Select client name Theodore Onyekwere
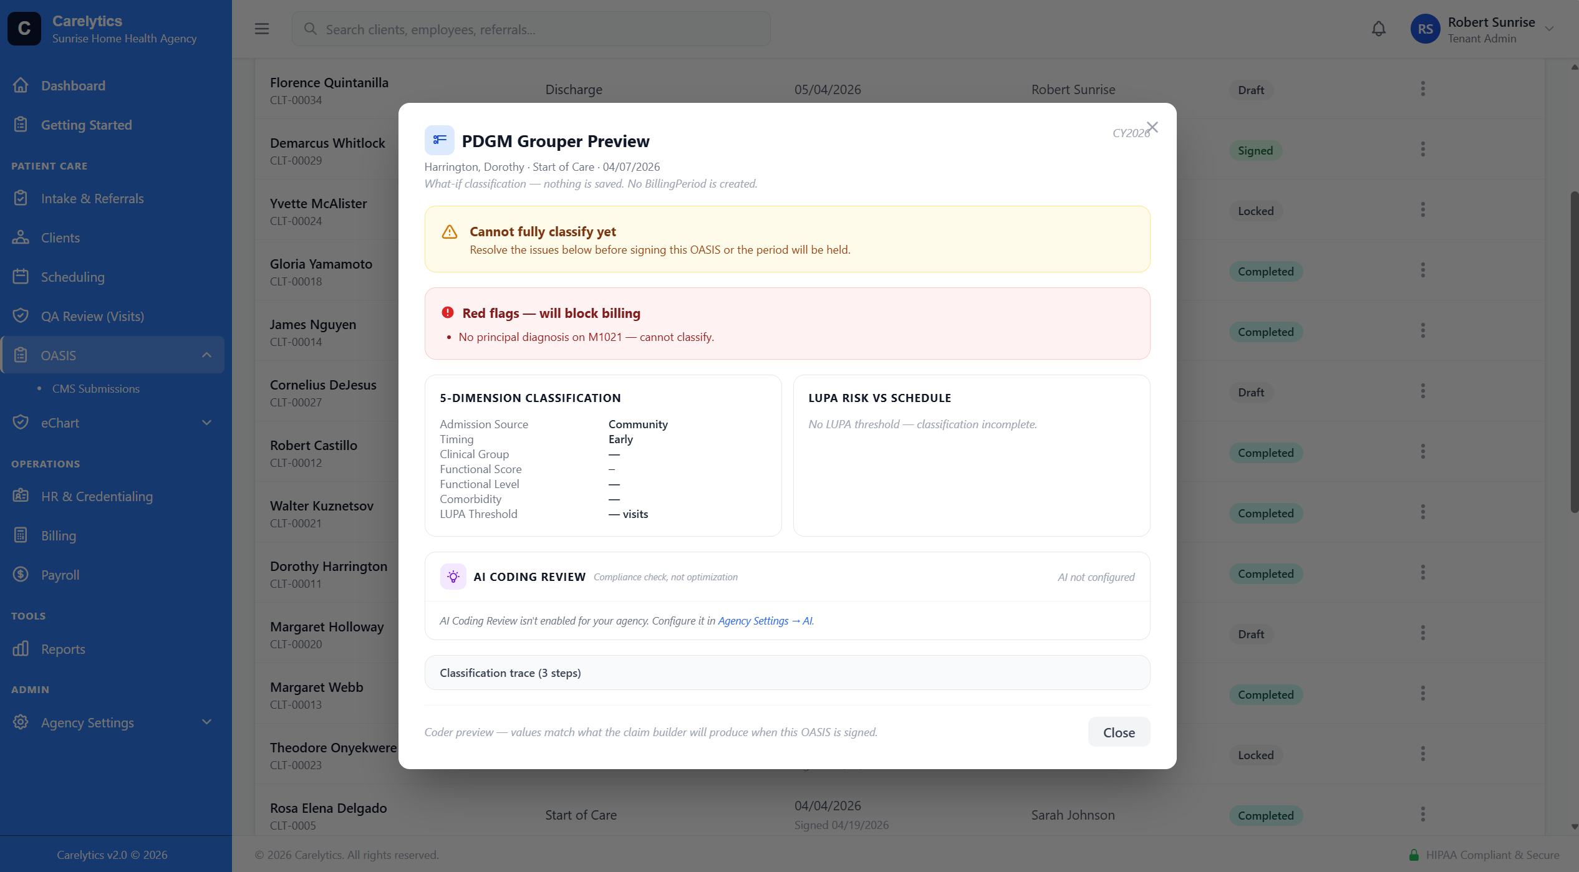This screenshot has height=872, width=1579. 333,747
